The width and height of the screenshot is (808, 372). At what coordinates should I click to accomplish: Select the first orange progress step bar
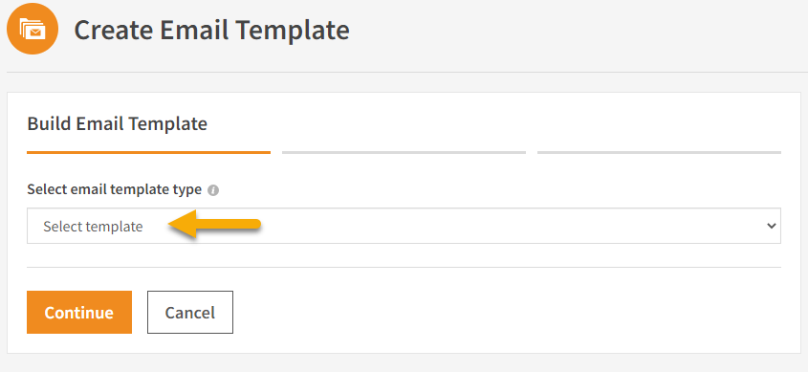(148, 152)
